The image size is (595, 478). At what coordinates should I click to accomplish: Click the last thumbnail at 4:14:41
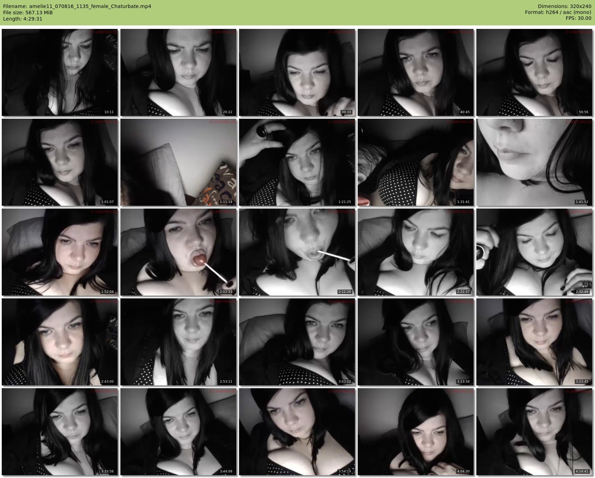point(534,432)
